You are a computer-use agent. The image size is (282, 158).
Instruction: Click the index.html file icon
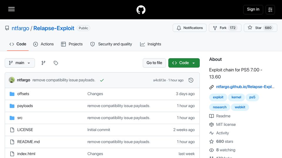(x=12, y=154)
